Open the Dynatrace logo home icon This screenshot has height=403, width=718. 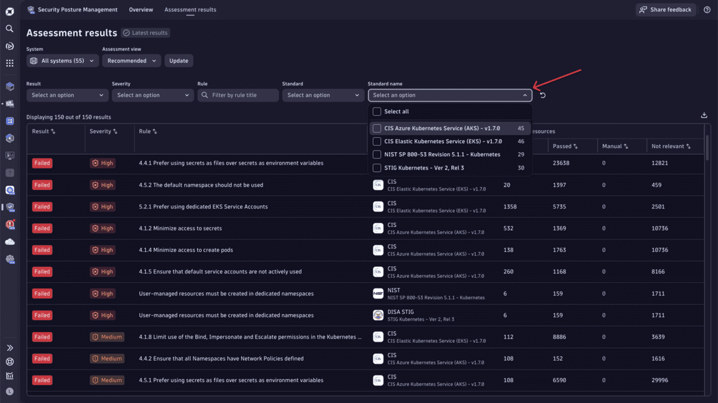pos(10,11)
